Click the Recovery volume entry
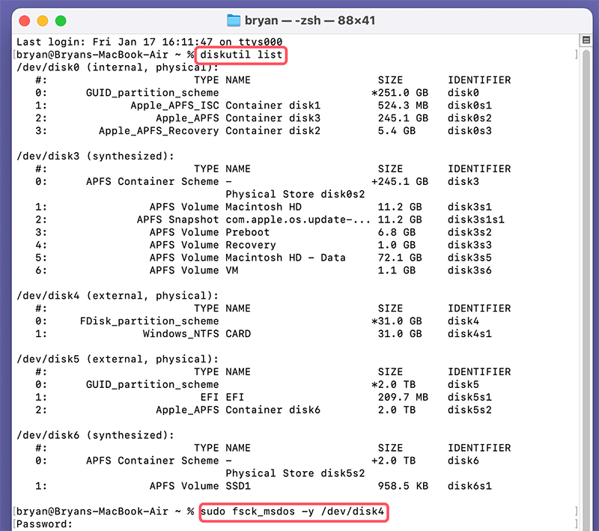This screenshot has height=531, width=599. tap(251, 245)
